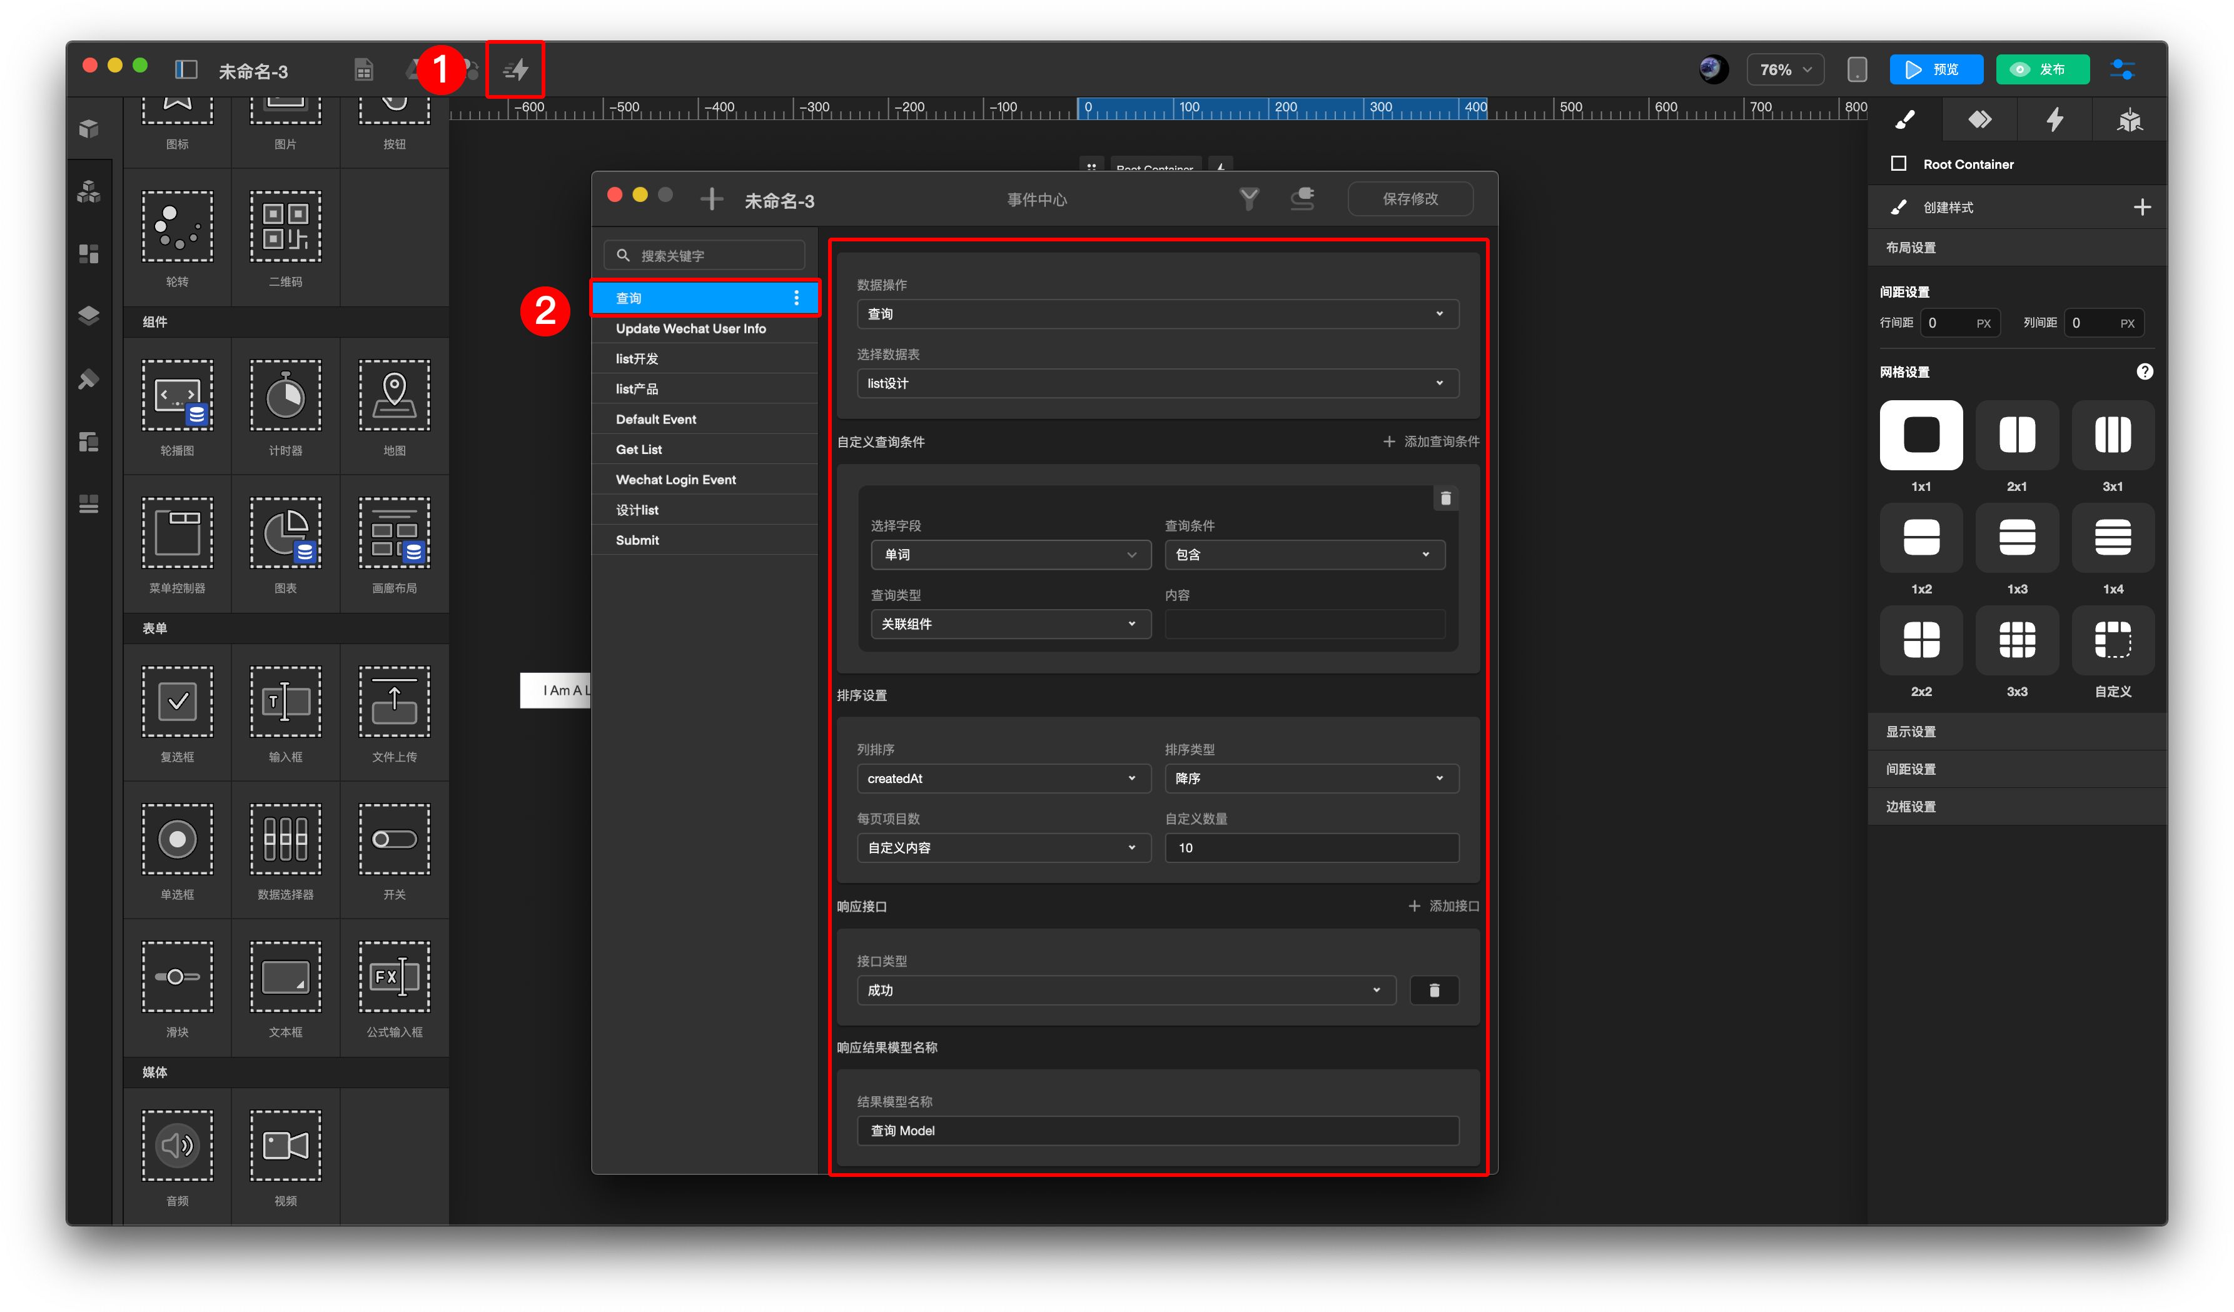Open the 每页项目数 dropdown showing 自定义内容
Image resolution: width=2234 pixels, height=1312 pixels.
[x=1004, y=847]
